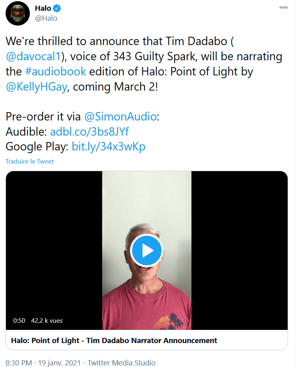Click the 8:30 PM tweet timestamp

(x=19, y=363)
